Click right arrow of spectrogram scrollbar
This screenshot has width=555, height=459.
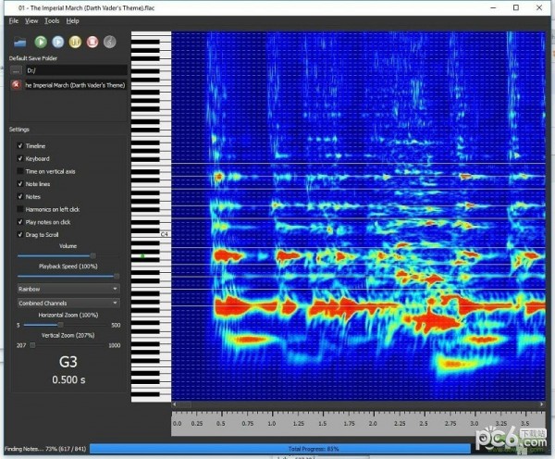(542, 404)
